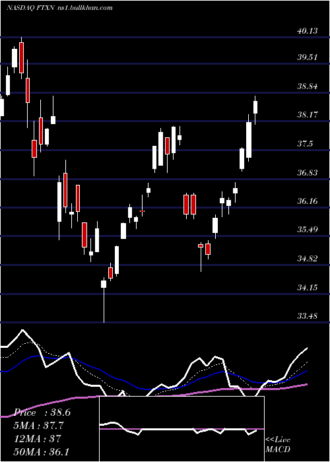330x462 pixels.
Task: Click the 37.5 price level label
Action: tap(305, 143)
